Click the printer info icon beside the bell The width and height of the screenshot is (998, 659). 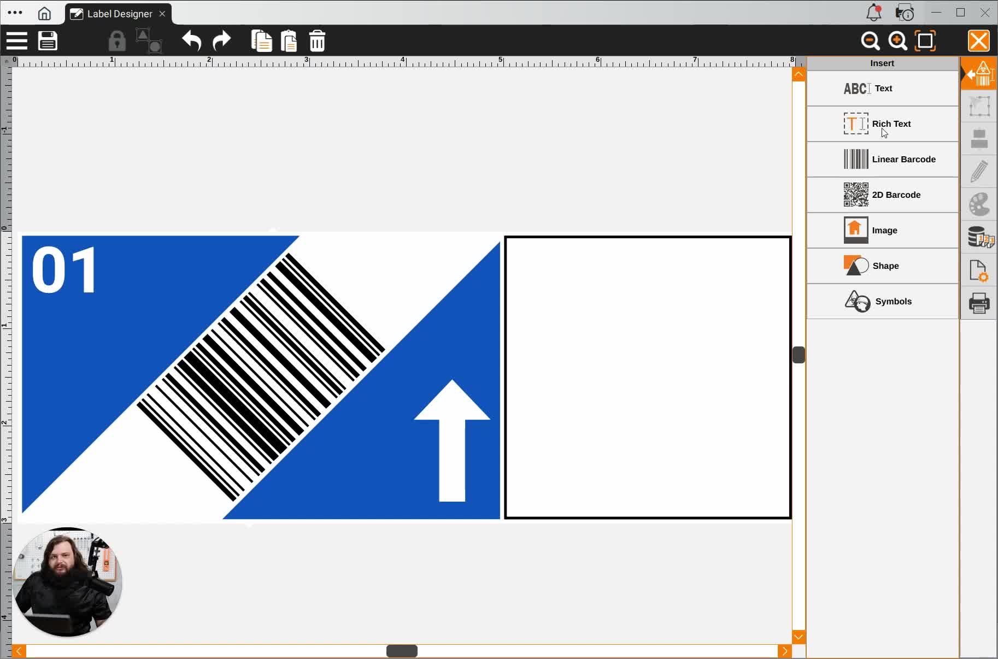click(x=905, y=13)
